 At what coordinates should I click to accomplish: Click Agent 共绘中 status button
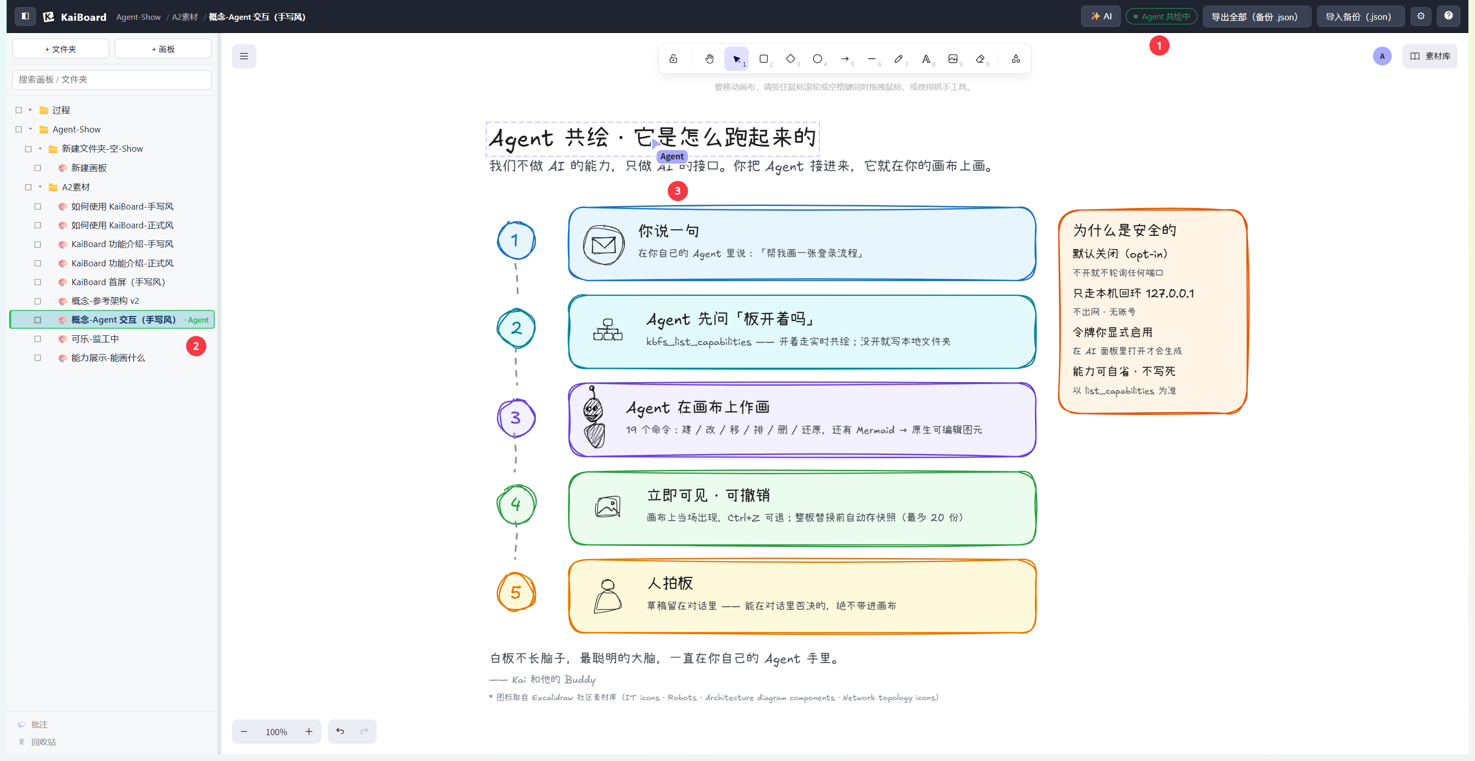(1161, 16)
